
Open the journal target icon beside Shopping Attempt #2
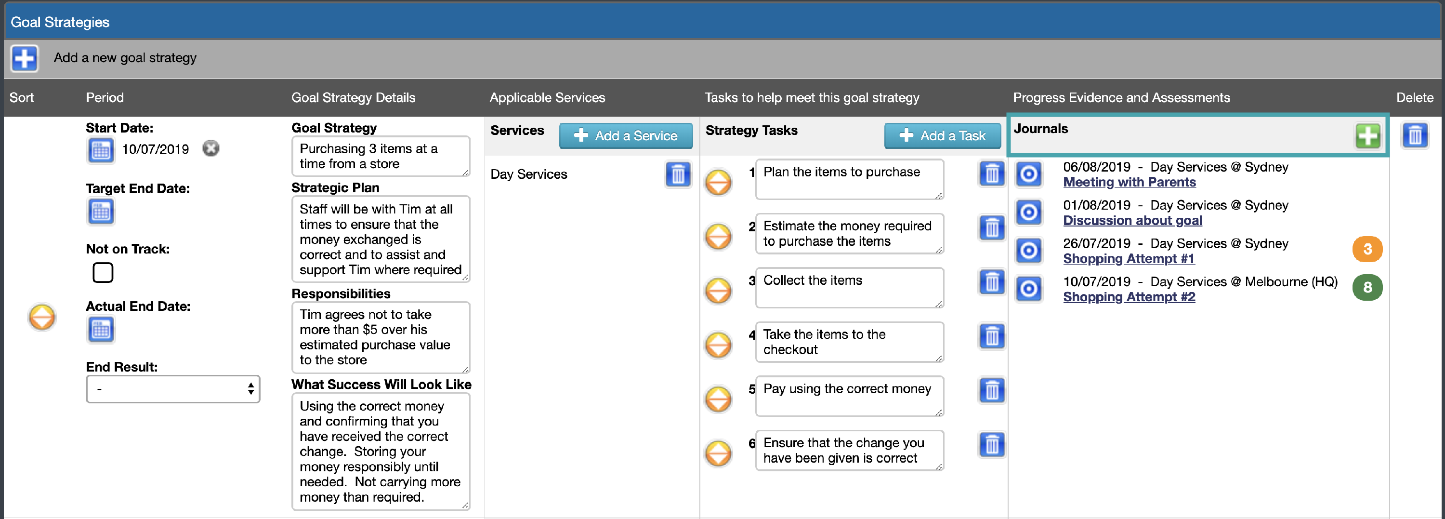tap(1029, 289)
